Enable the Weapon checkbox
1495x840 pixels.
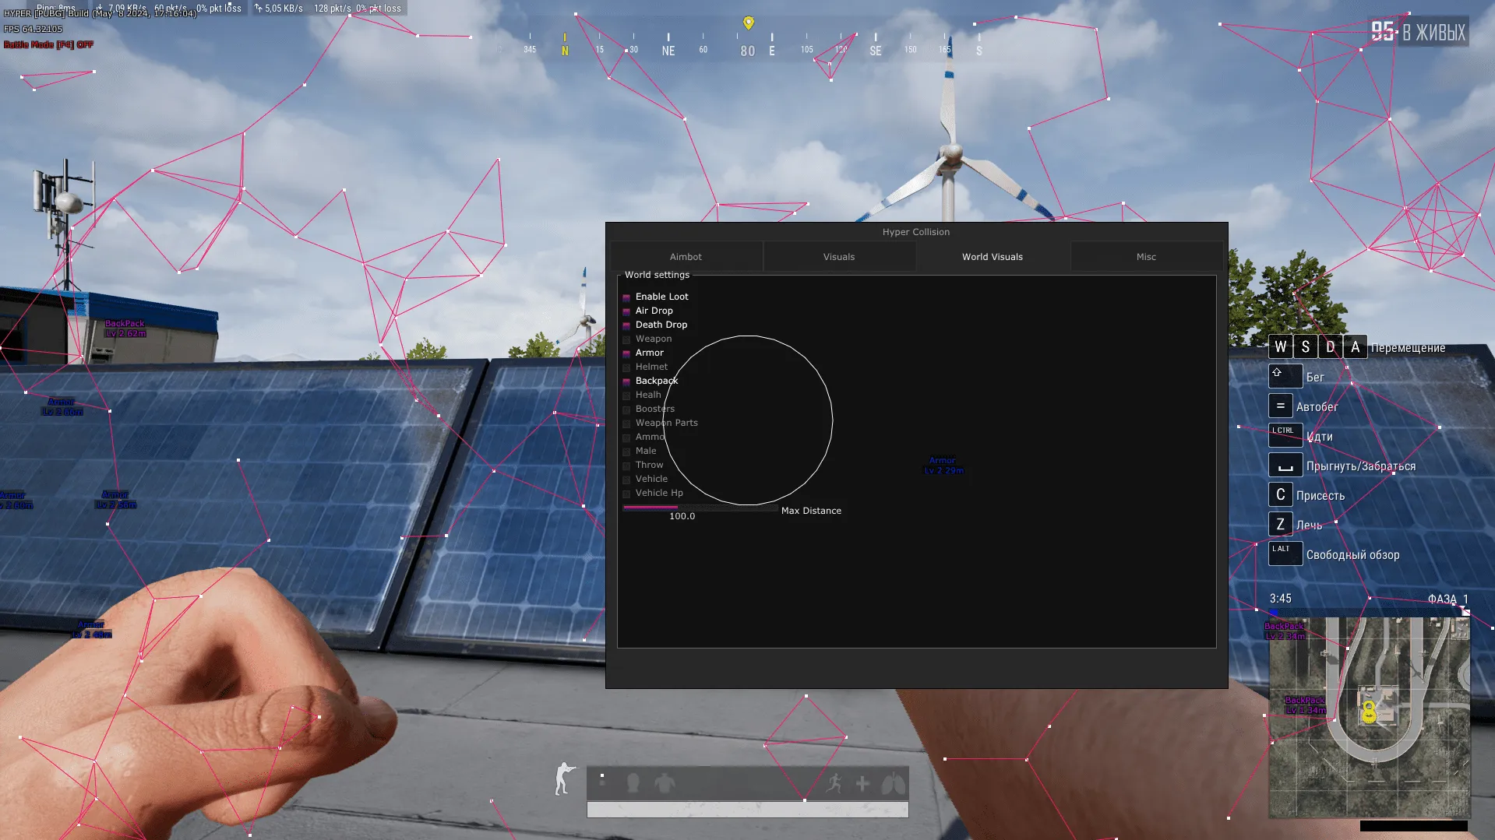pyautogui.click(x=626, y=339)
